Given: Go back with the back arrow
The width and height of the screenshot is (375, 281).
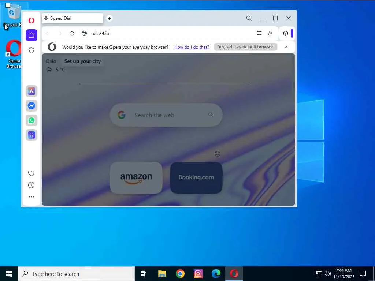Looking at the screenshot, I should tap(47, 33).
